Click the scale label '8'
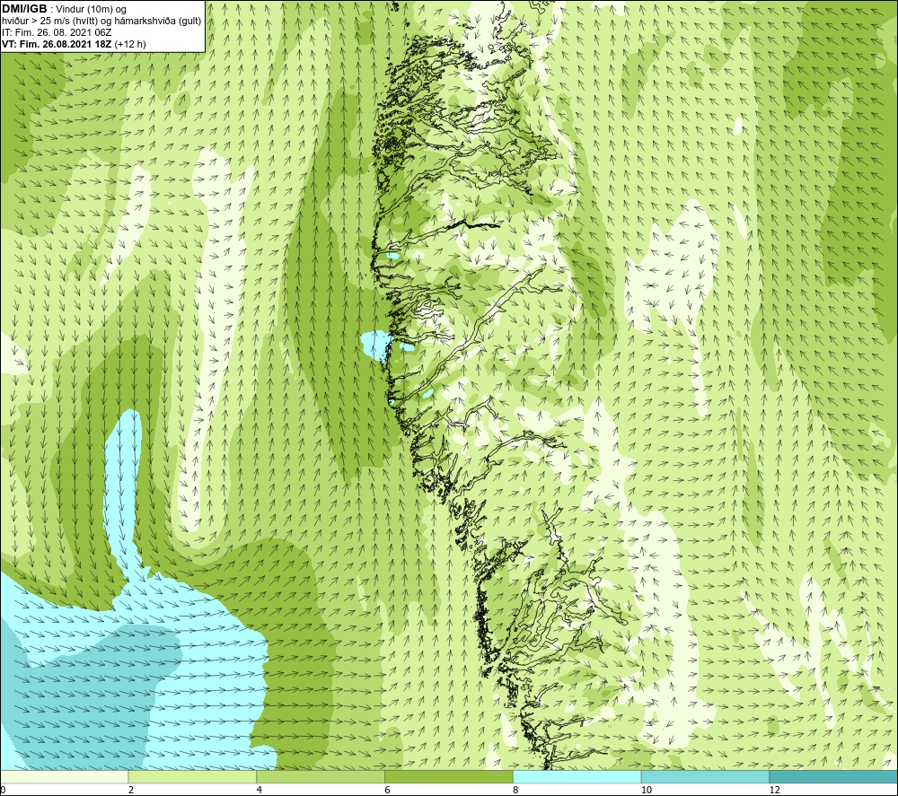 pos(516,791)
